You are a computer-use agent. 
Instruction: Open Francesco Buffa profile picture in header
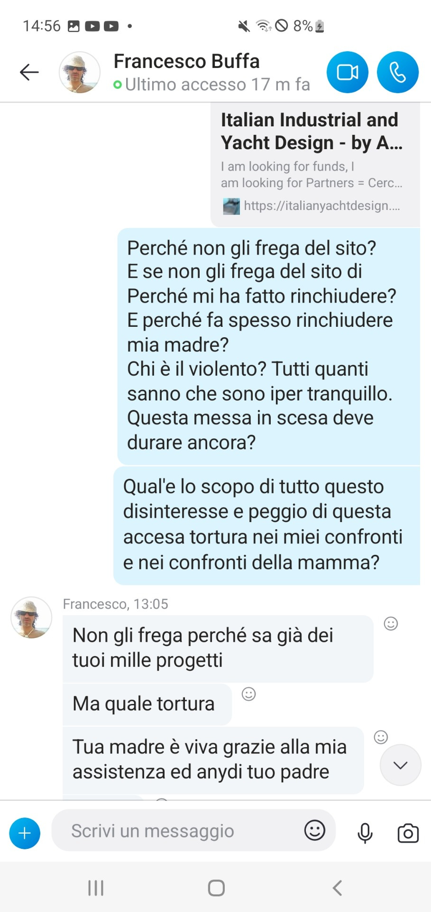pos(80,72)
